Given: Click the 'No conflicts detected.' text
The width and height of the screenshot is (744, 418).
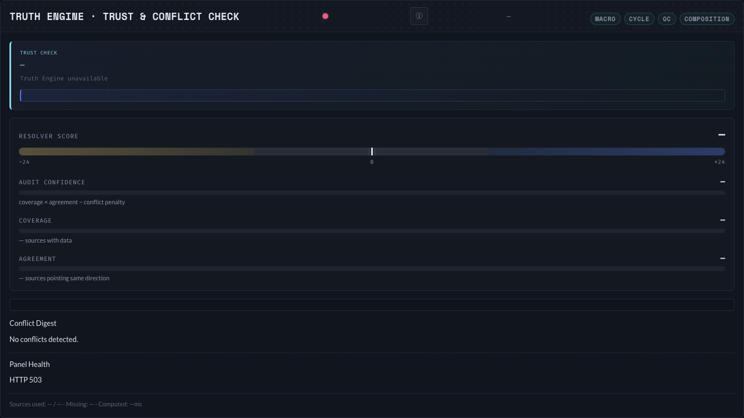Looking at the screenshot, I should tap(44, 339).
